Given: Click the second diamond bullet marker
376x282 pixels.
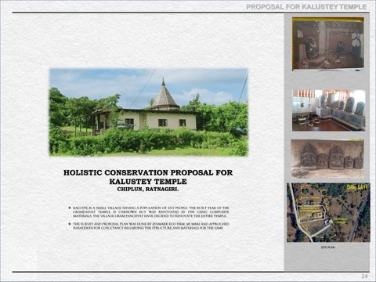Looking at the screenshot, I should tap(70, 224).
